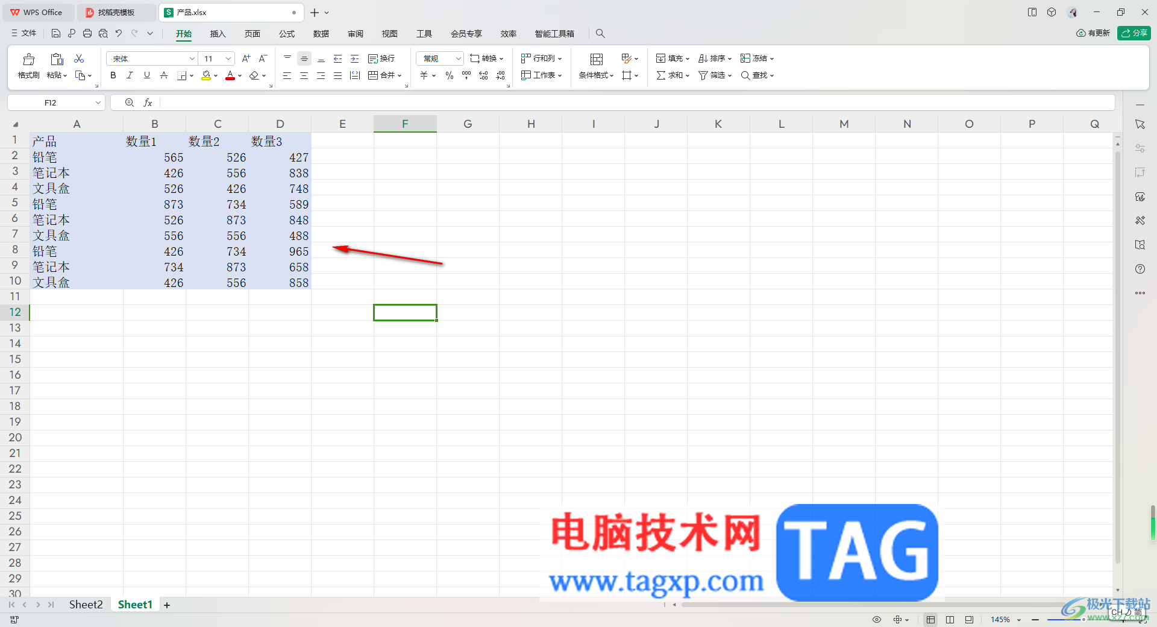Screen dimensions: 1157x627
Task: Click the Decrease decimal places icon
Action: click(x=500, y=75)
